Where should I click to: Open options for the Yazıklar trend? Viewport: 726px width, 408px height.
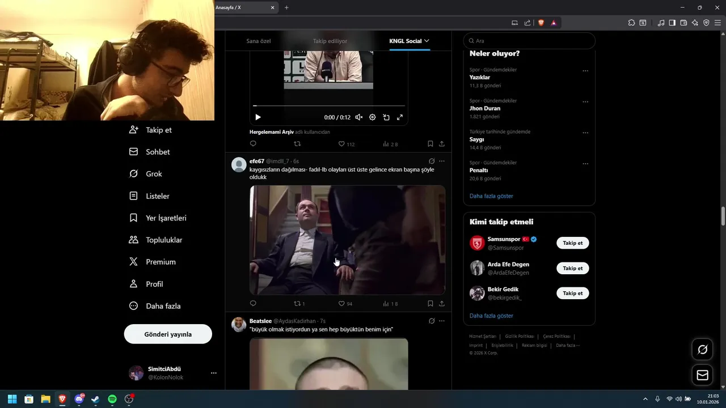tap(585, 71)
